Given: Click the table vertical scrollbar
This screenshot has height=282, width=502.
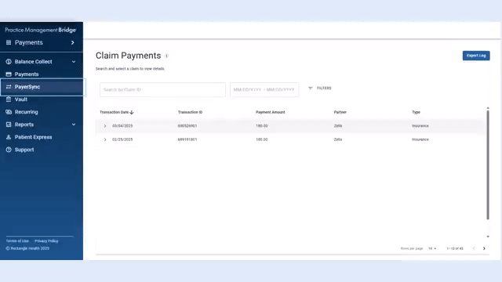Looking at the screenshot, I should point(488,165).
